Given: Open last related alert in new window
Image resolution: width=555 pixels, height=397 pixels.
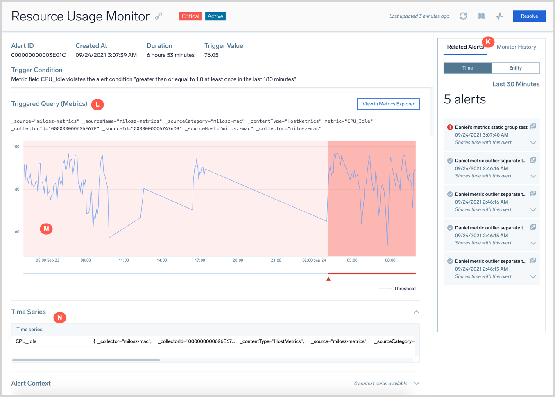Looking at the screenshot, I should 533,261.
